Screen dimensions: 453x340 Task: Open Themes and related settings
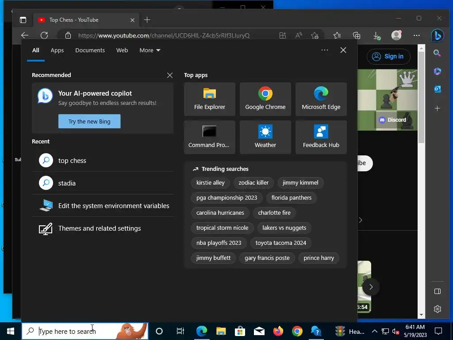click(103, 228)
